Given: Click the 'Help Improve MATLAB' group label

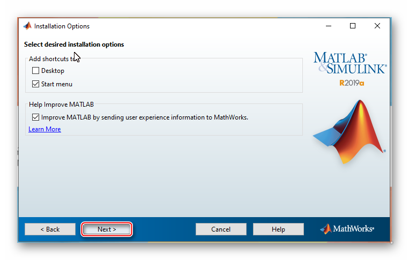Looking at the screenshot, I should (61, 104).
